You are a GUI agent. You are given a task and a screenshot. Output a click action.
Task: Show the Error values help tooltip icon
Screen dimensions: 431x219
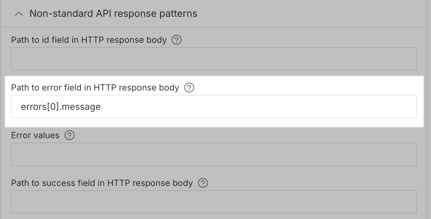coord(69,135)
